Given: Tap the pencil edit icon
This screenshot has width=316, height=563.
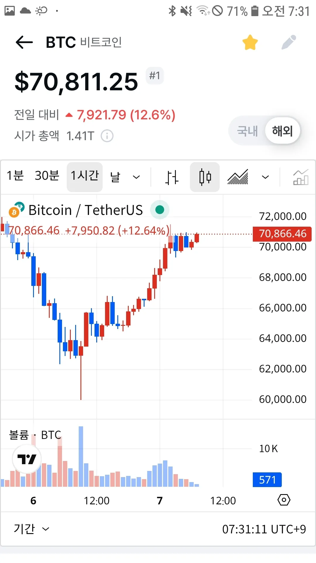Looking at the screenshot, I should 289,43.
